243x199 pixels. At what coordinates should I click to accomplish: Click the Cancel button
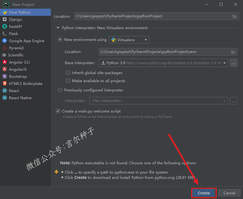(x=229, y=193)
